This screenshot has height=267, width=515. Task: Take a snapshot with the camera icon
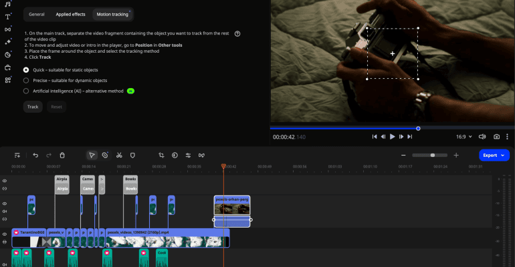coord(496,137)
